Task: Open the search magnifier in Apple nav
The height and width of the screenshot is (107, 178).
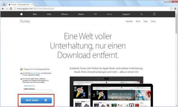Action: tap(142, 14)
